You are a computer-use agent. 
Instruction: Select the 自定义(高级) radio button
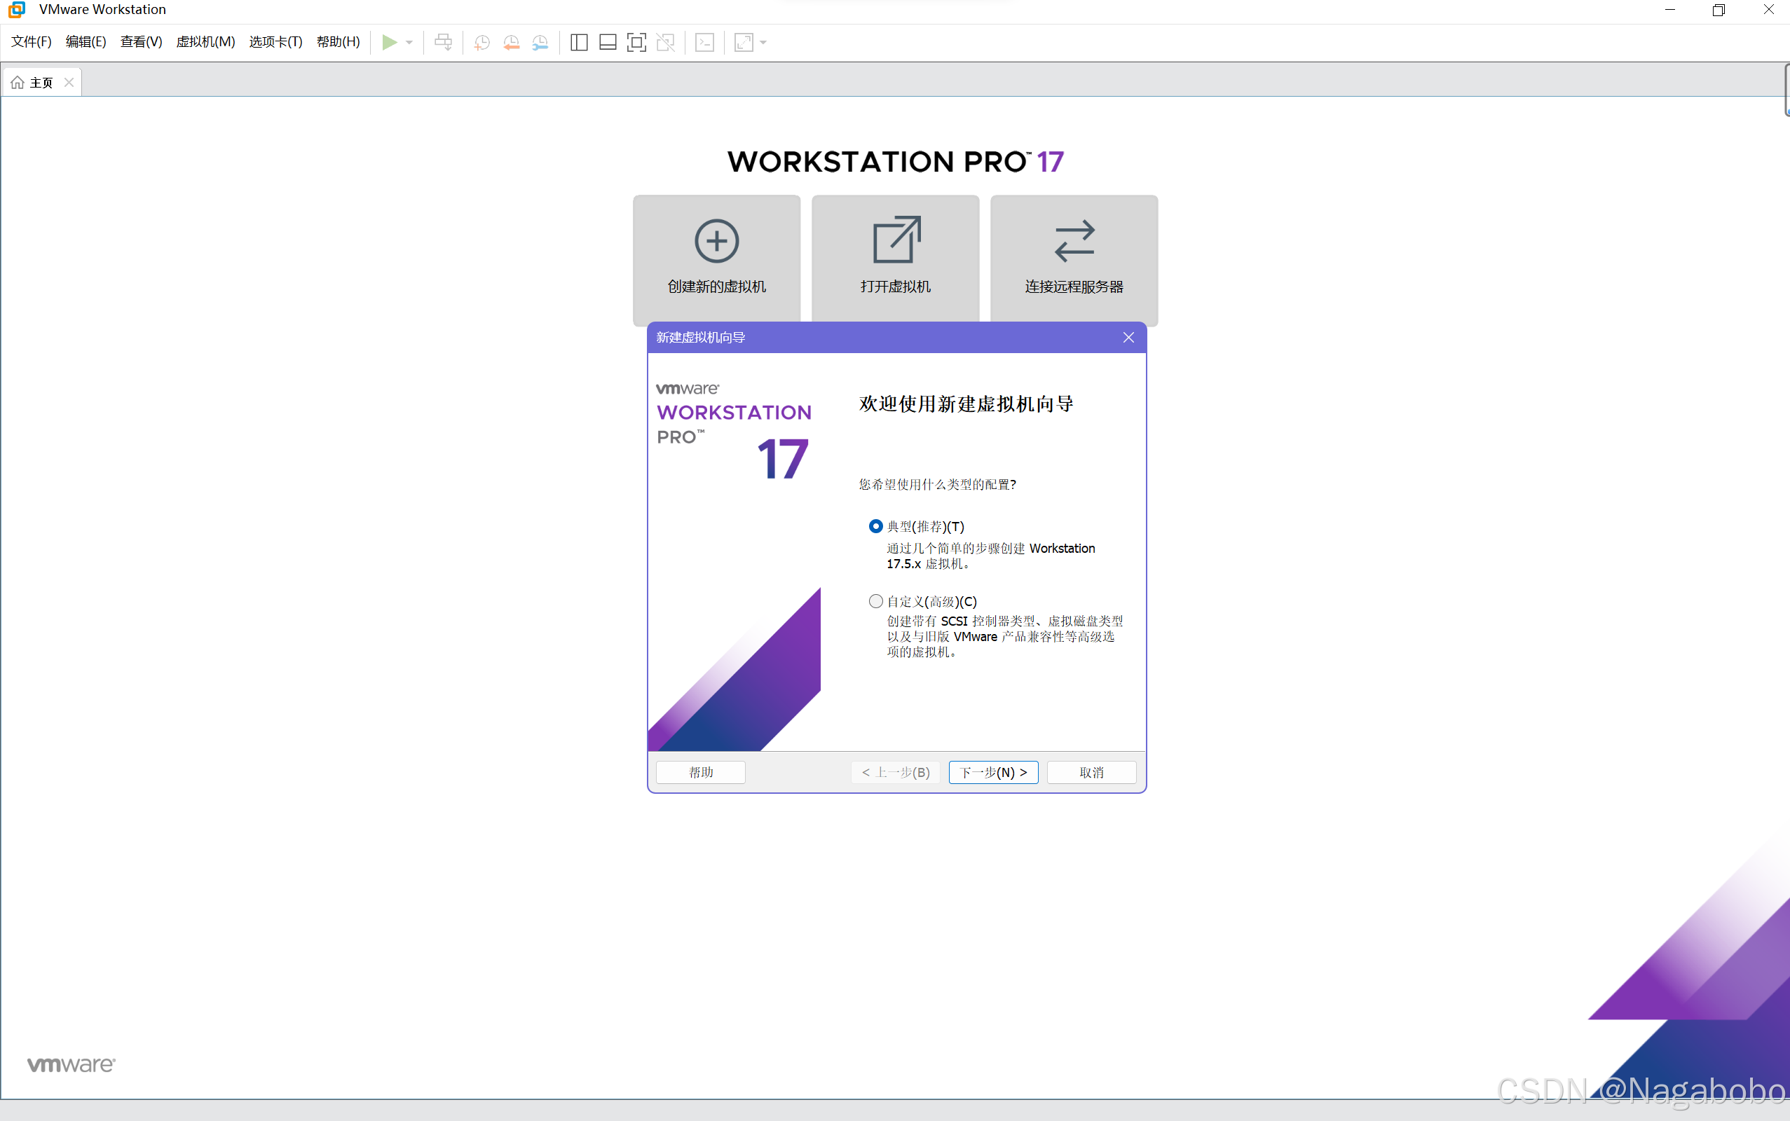[875, 601]
